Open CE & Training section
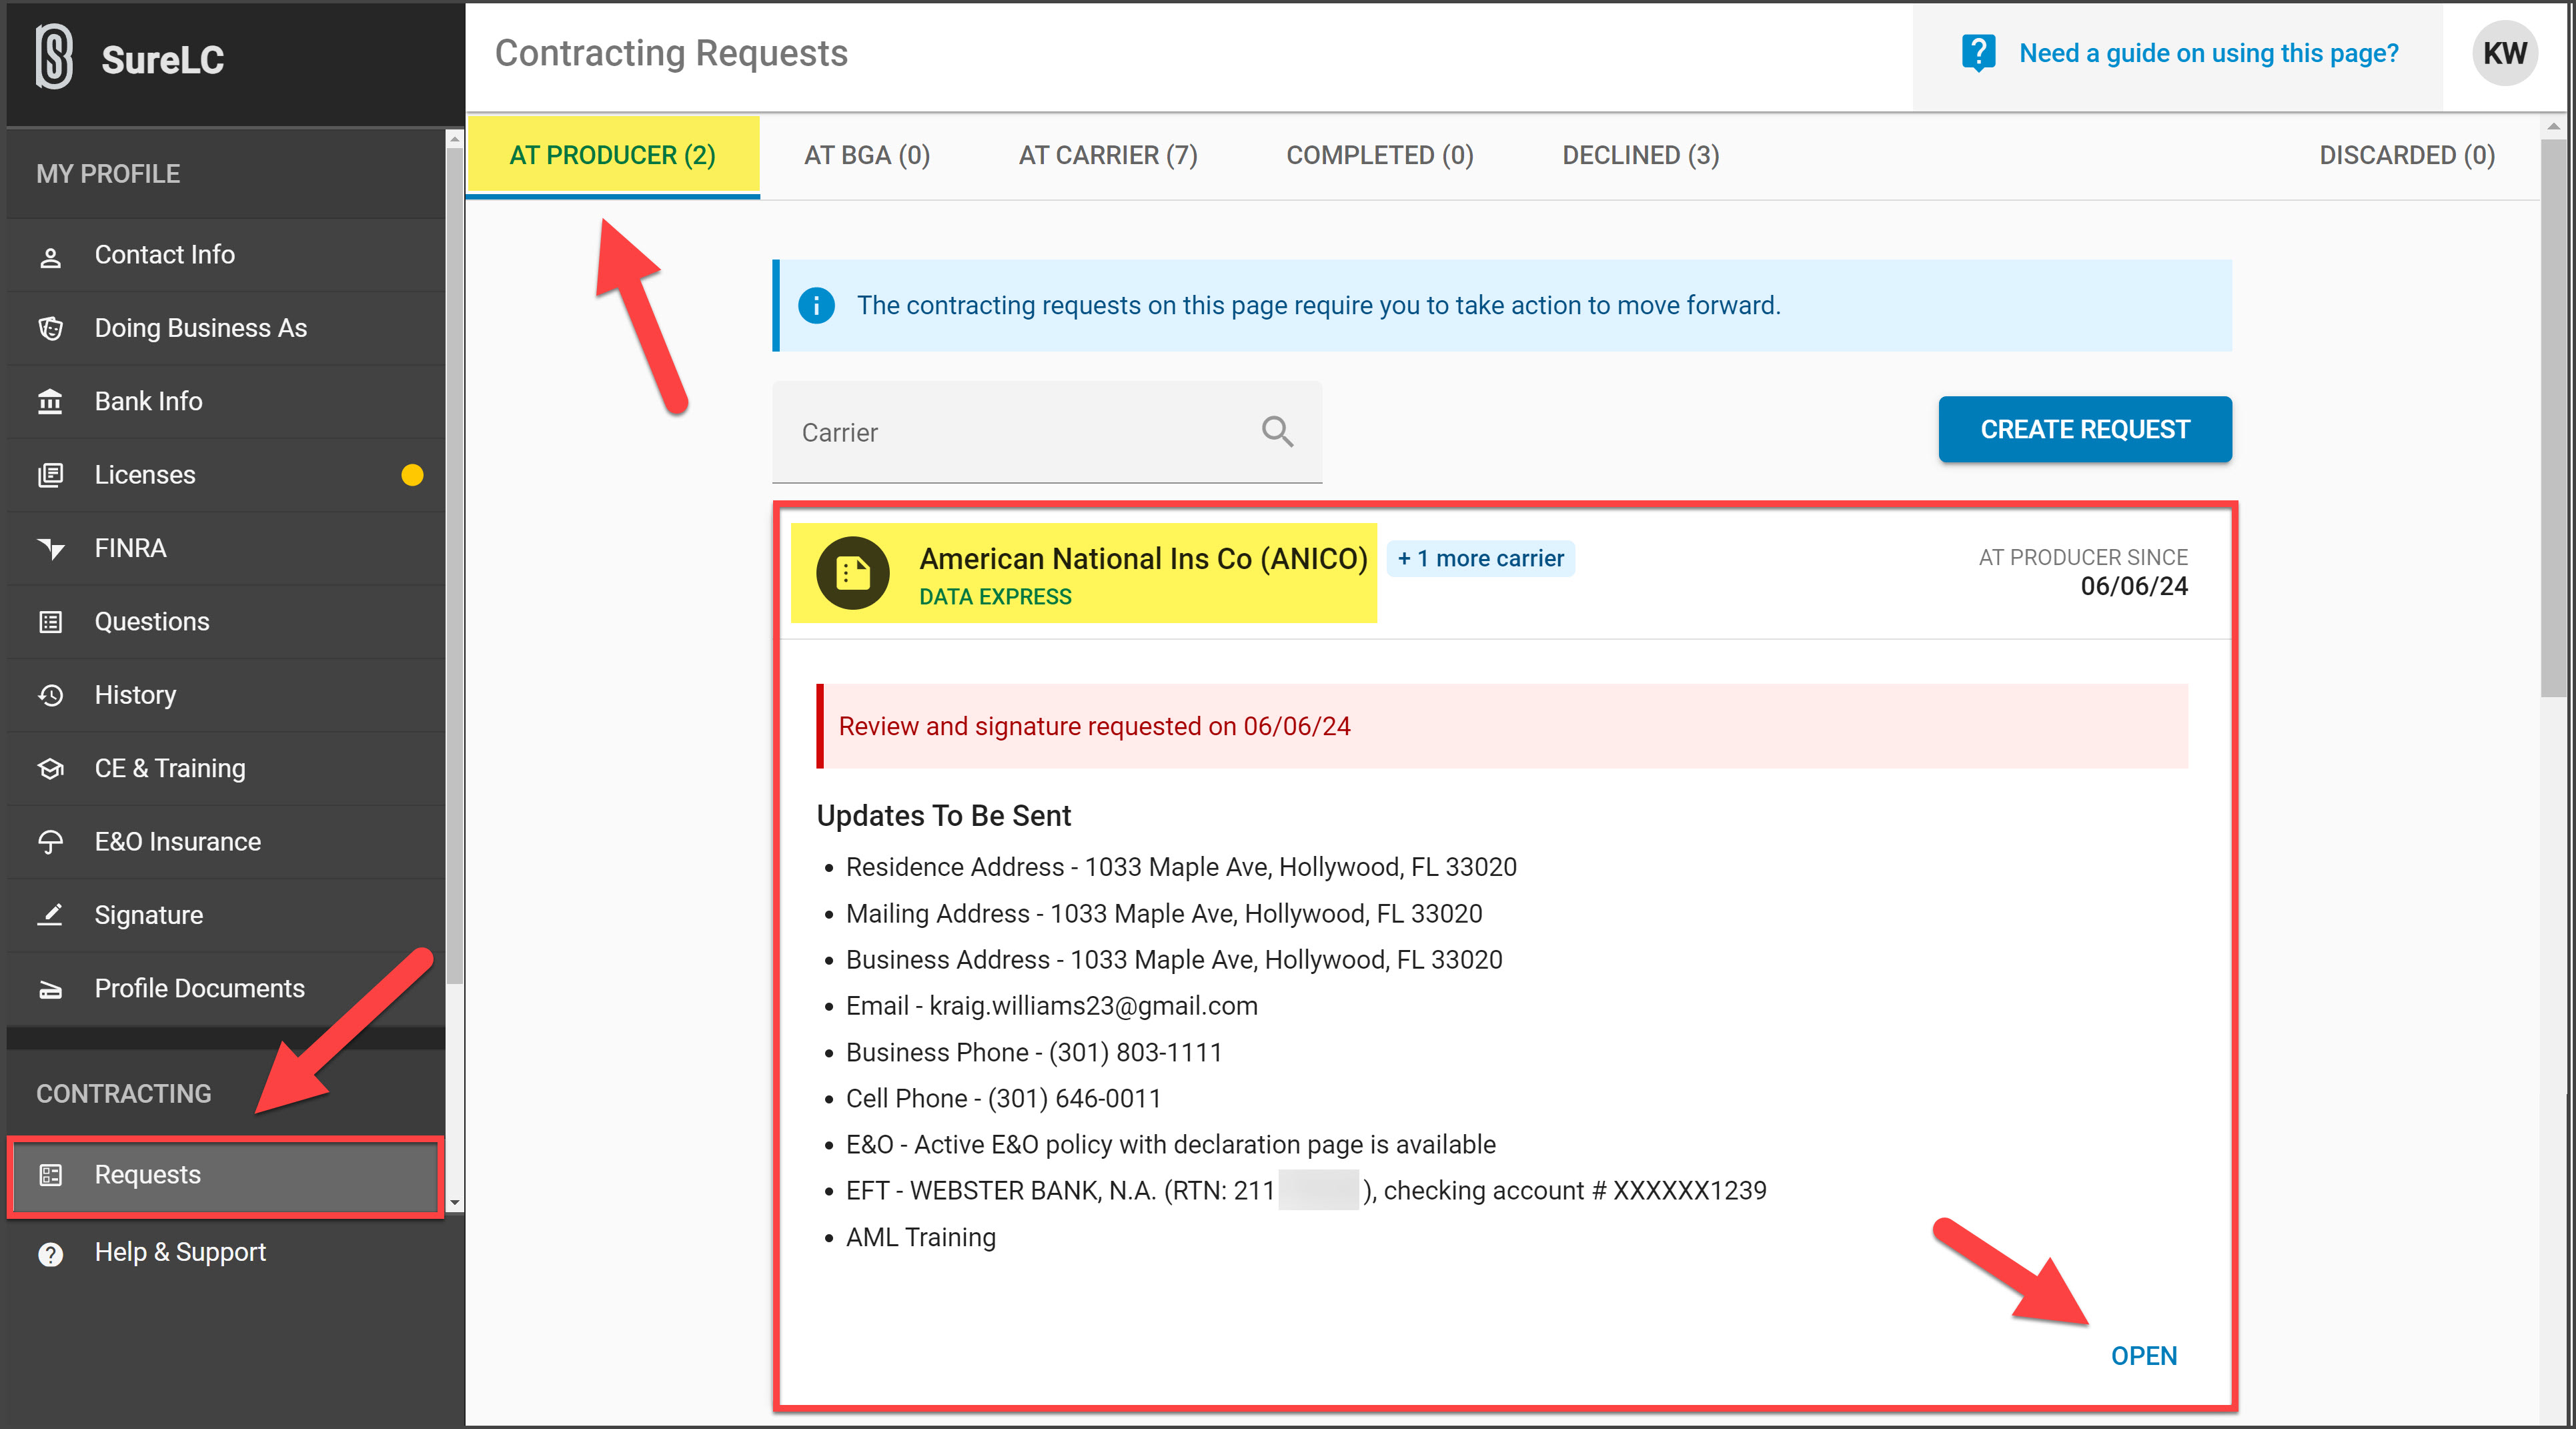Viewport: 2576px width, 1429px height. pyautogui.click(x=226, y=768)
